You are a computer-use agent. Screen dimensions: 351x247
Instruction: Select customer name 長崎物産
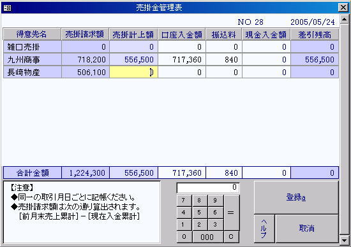[x=33, y=72]
